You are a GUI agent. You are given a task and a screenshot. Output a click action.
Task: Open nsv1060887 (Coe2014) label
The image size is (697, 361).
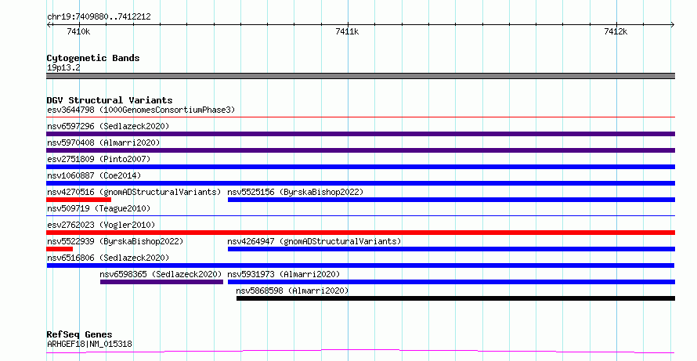(x=94, y=175)
